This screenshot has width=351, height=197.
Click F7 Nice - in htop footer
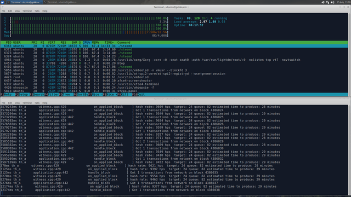point(95,95)
